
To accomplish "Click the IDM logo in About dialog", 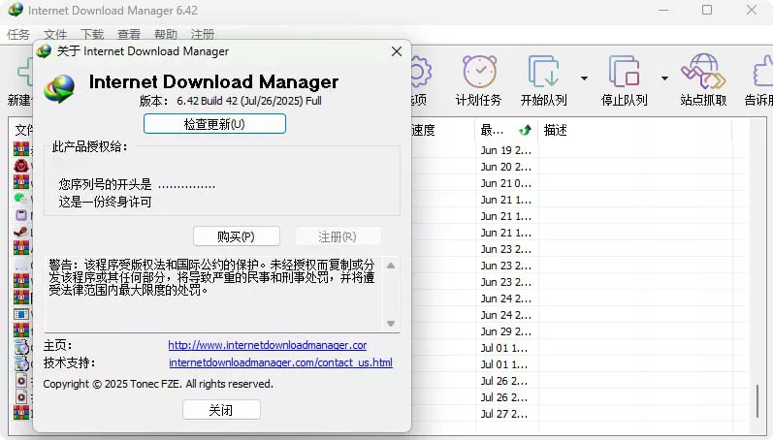I will pyautogui.click(x=59, y=89).
